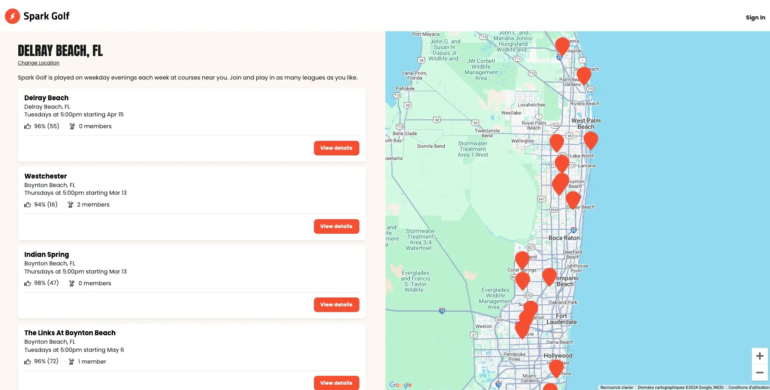Image resolution: width=770 pixels, height=390 pixels.
Task: View details for Westchester league
Action: point(336,226)
